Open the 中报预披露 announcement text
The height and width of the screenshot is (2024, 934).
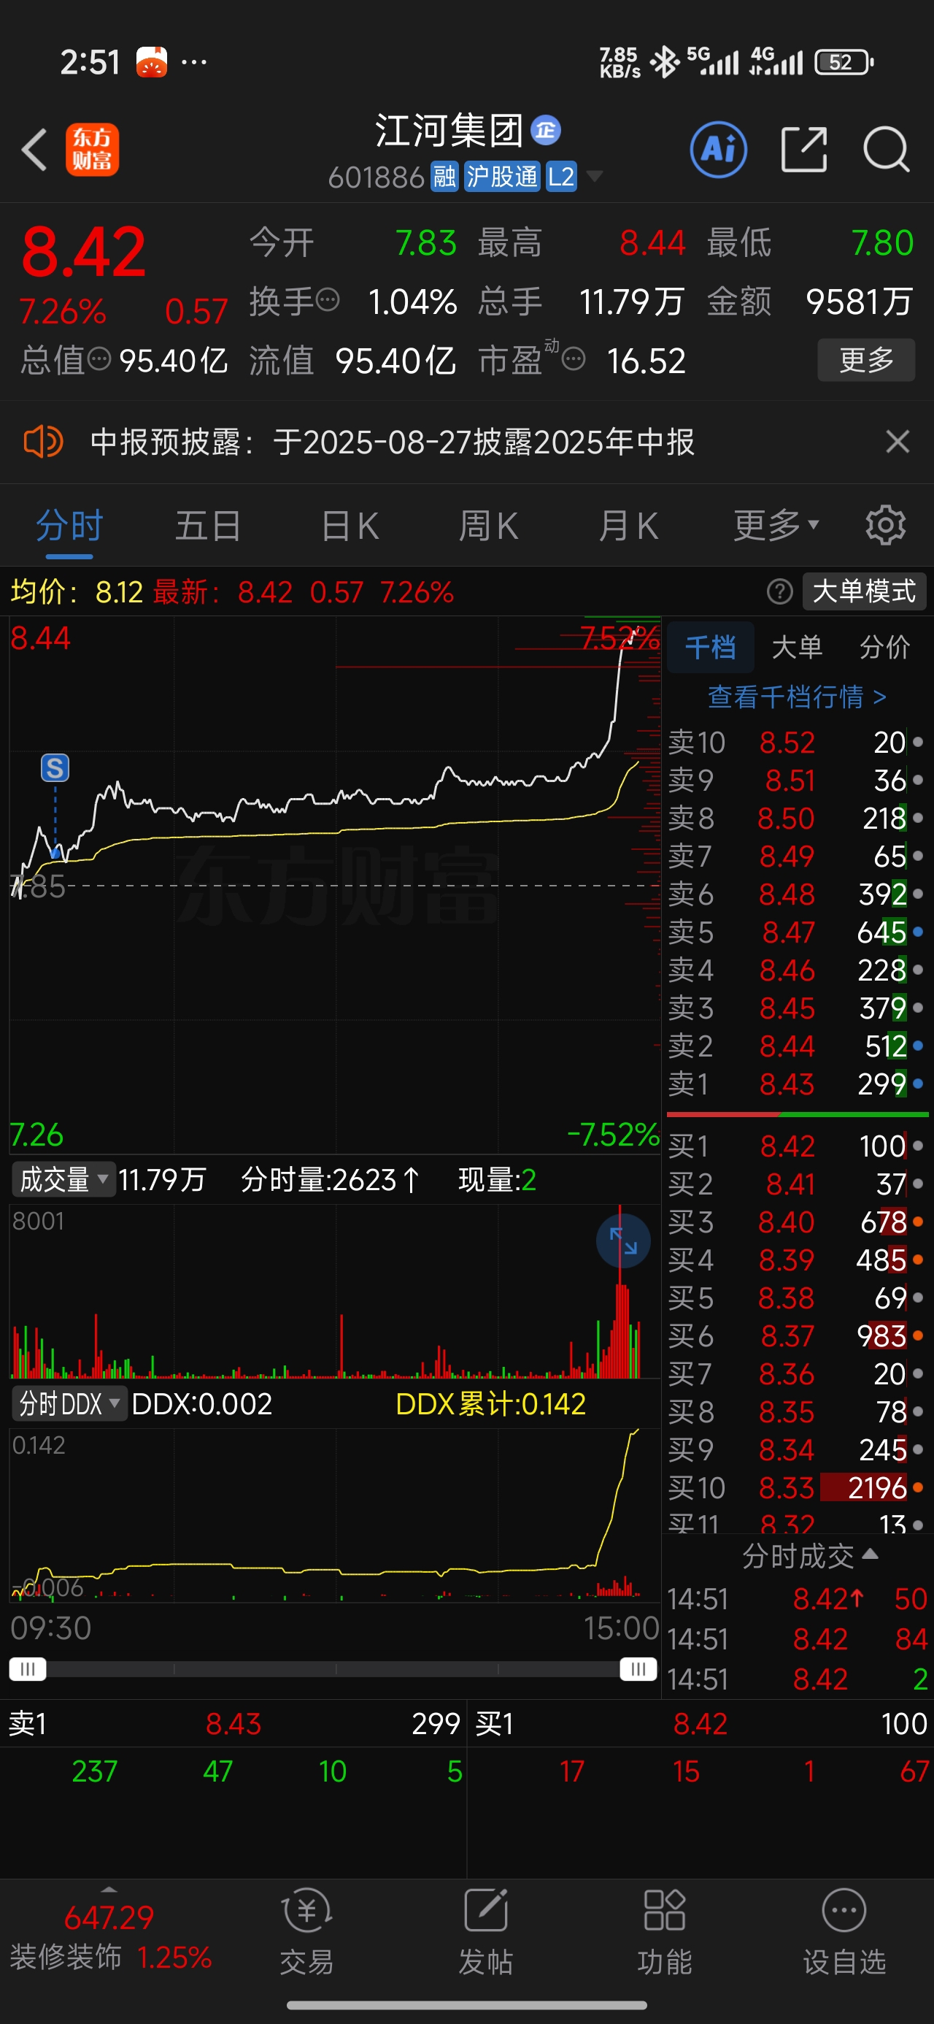coord(392,442)
